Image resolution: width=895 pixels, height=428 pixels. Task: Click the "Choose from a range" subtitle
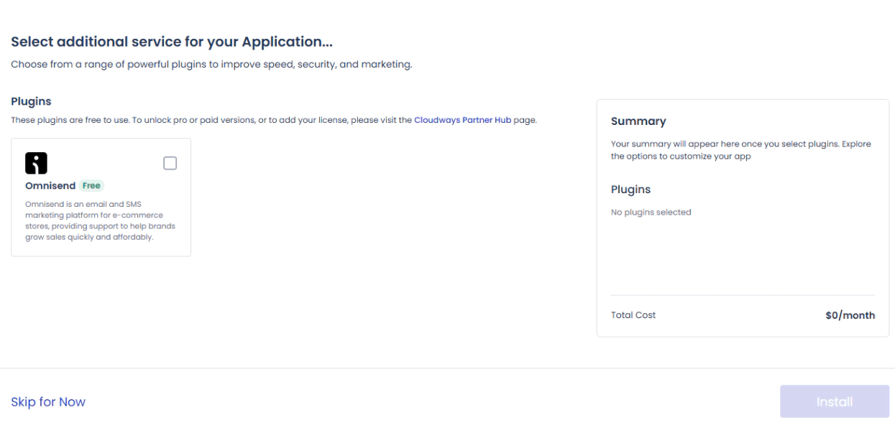pyautogui.click(x=211, y=66)
